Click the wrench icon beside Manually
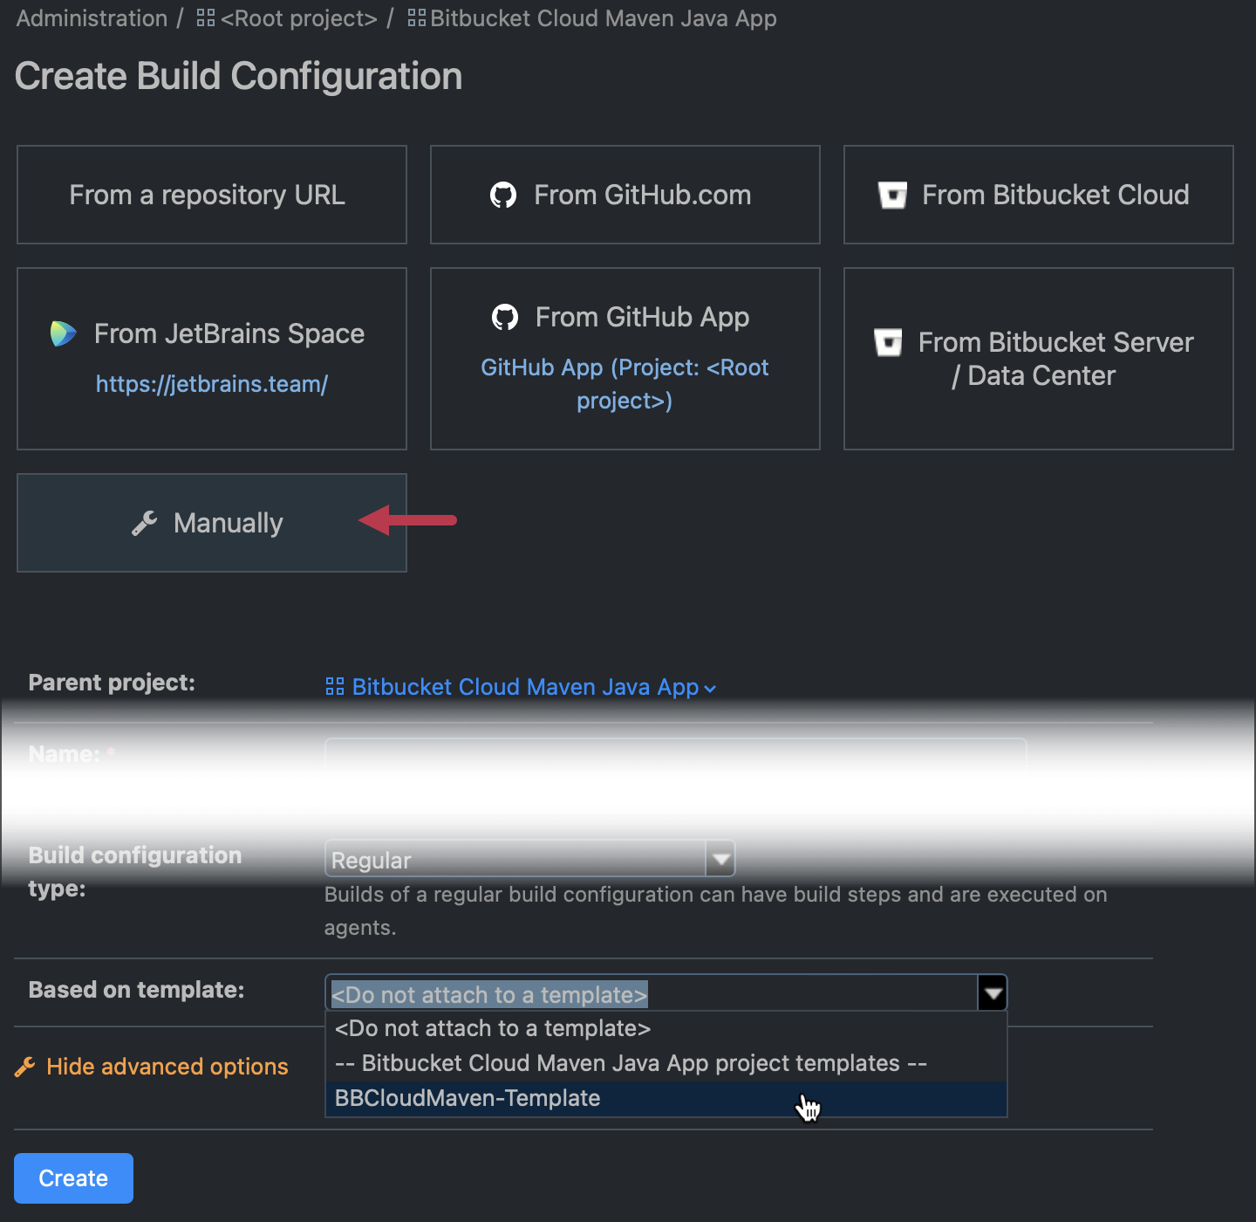This screenshot has height=1222, width=1256. tap(145, 523)
